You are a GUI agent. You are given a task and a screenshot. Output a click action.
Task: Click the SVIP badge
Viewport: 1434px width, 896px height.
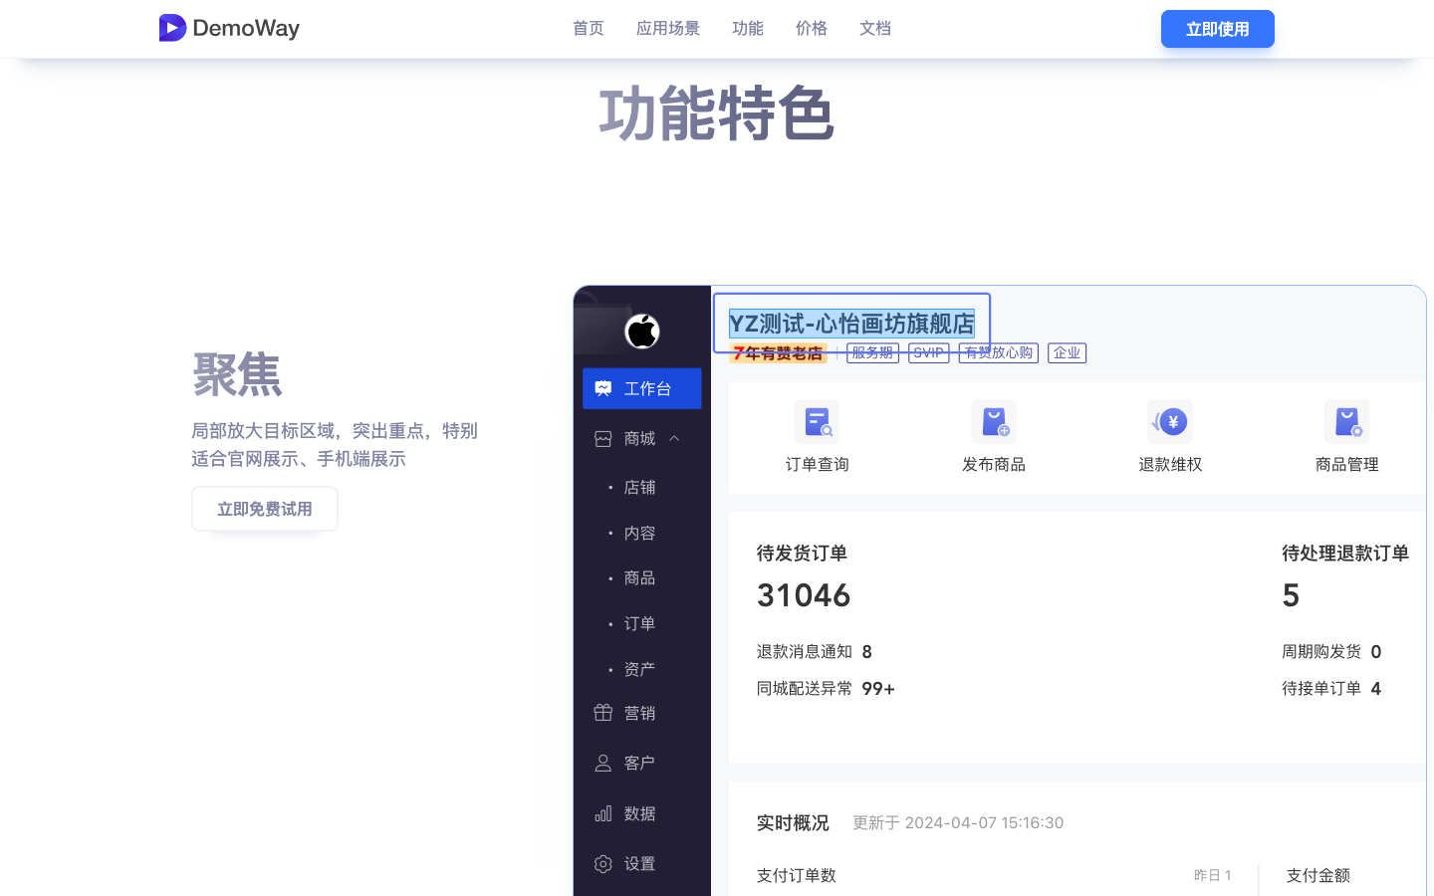coord(928,352)
